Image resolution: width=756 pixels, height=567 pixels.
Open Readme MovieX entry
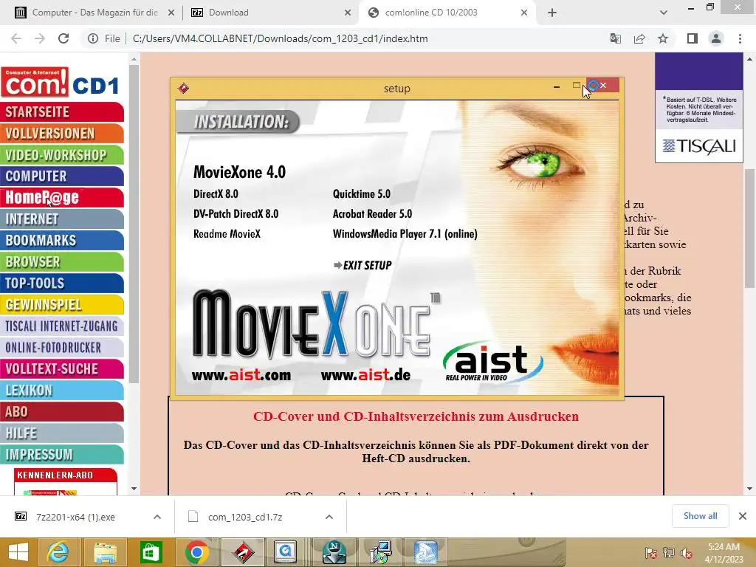click(x=227, y=234)
